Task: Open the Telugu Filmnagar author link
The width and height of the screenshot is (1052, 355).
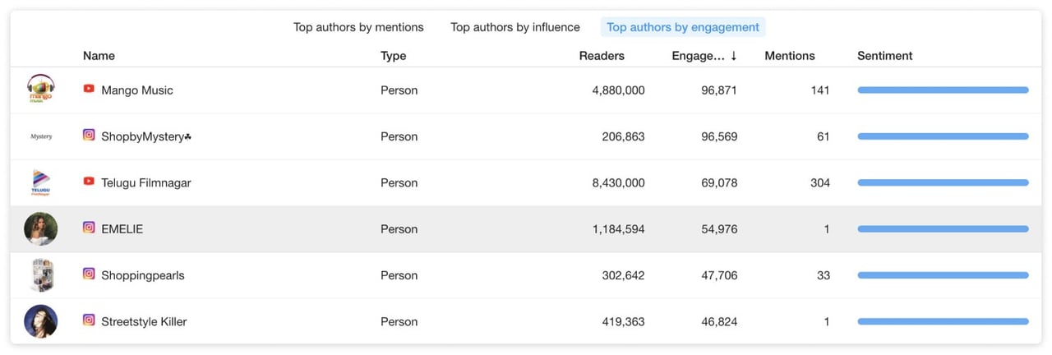Action: (x=146, y=182)
